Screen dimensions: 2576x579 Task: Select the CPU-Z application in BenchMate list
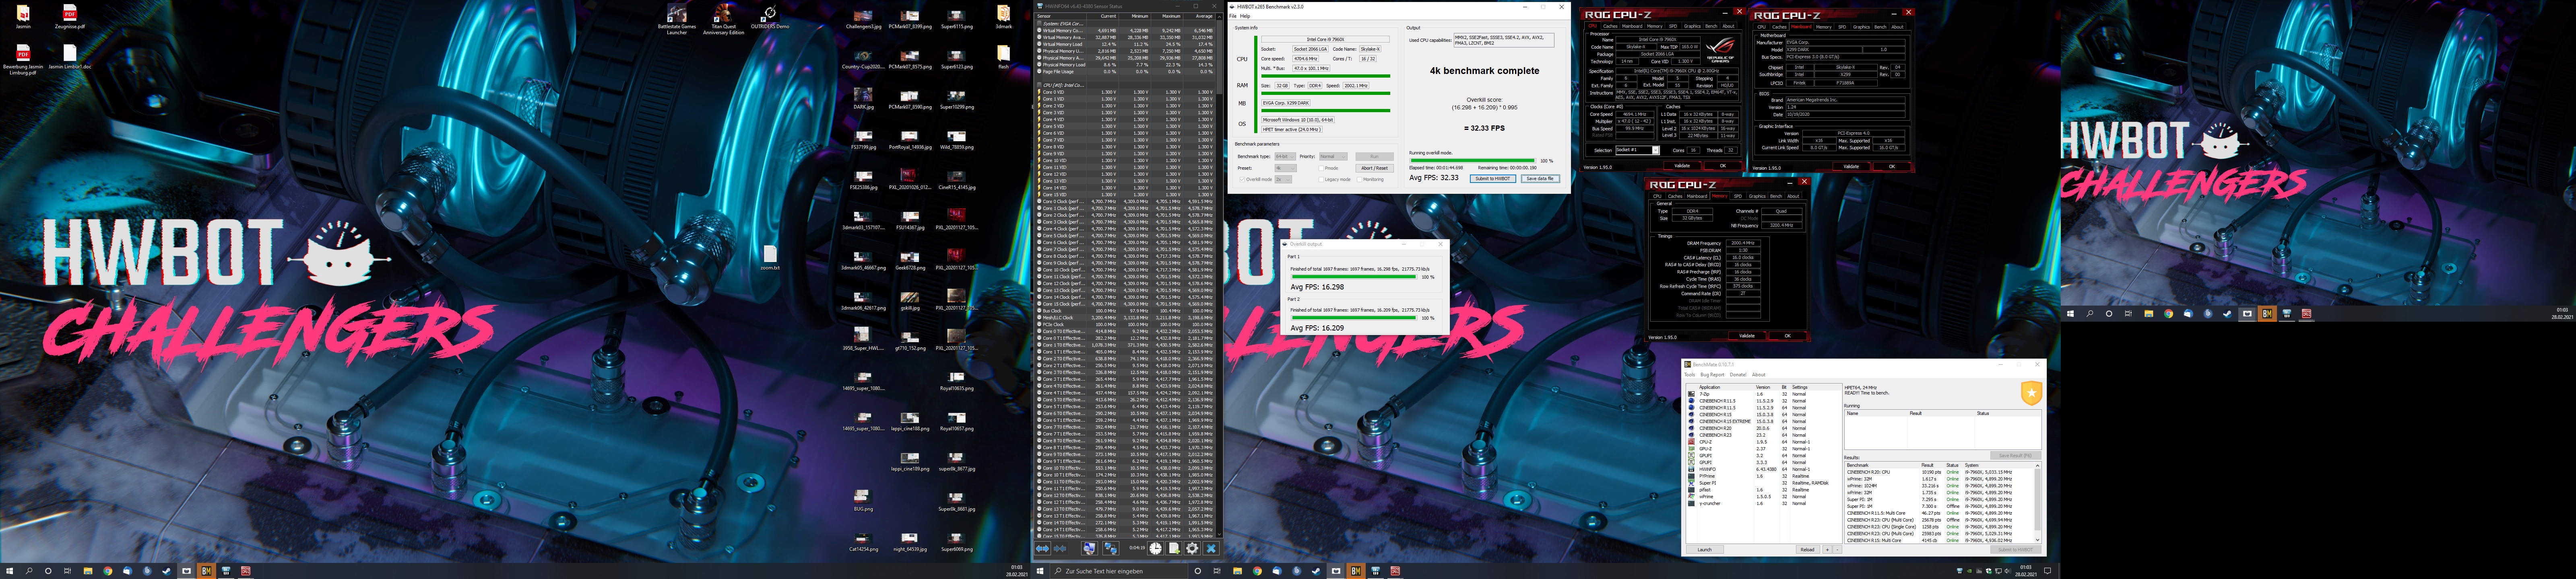pyautogui.click(x=1764, y=442)
